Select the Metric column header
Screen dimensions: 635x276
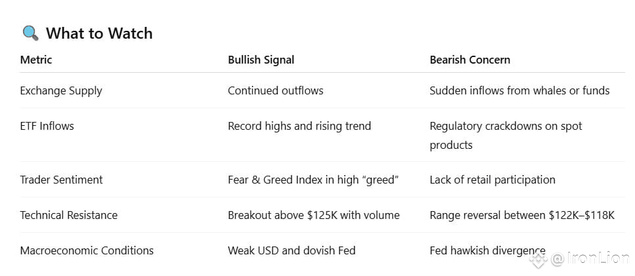[x=36, y=60]
